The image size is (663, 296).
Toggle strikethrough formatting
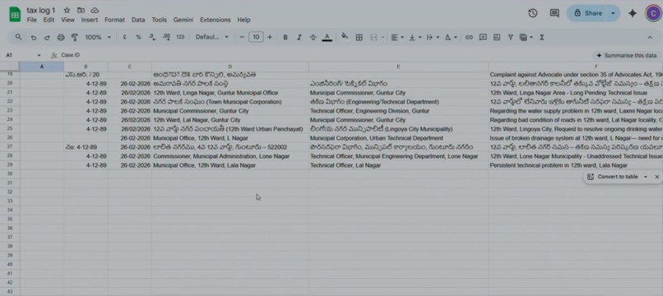pos(313,37)
